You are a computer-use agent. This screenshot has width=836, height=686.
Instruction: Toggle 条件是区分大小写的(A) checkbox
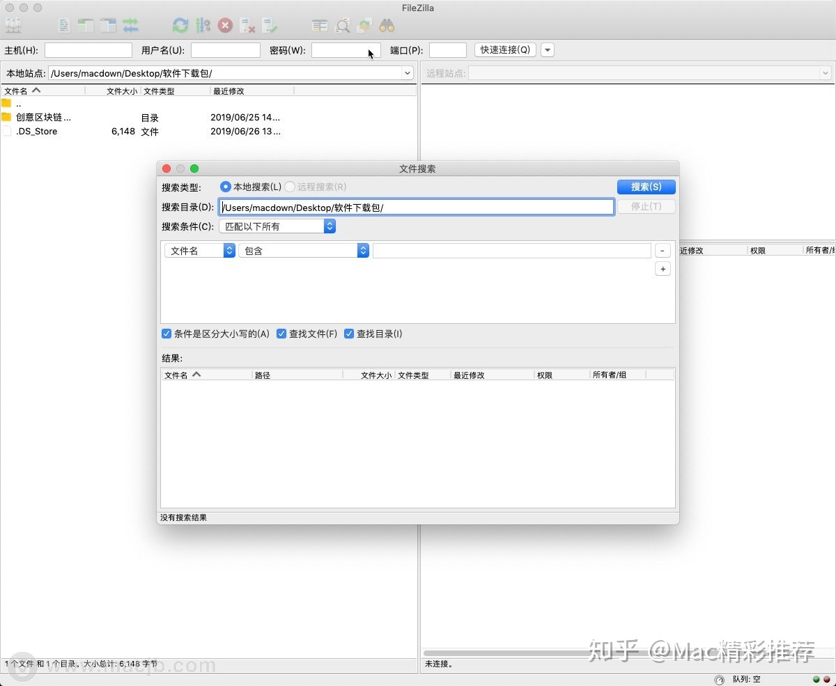[x=167, y=334]
